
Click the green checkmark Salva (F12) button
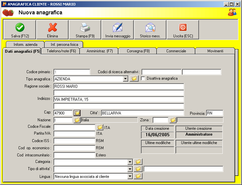pos(20,30)
